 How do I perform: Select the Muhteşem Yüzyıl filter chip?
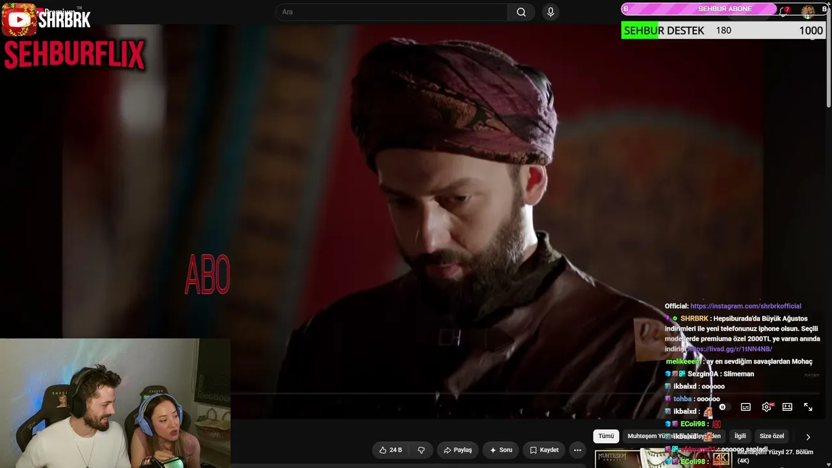[x=674, y=436]
